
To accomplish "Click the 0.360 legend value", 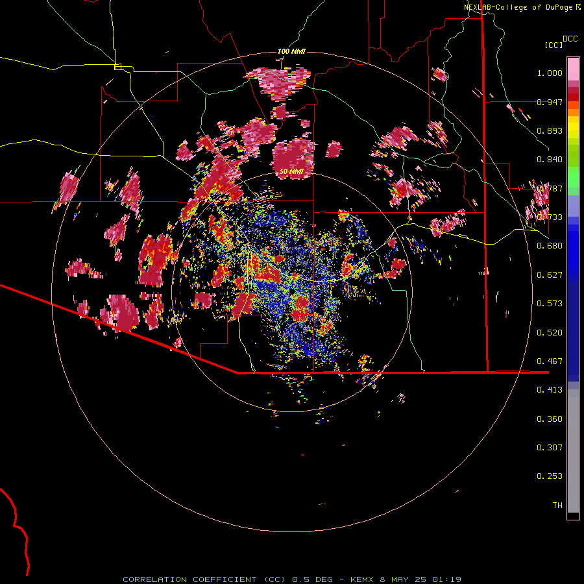I will [550, 419].
